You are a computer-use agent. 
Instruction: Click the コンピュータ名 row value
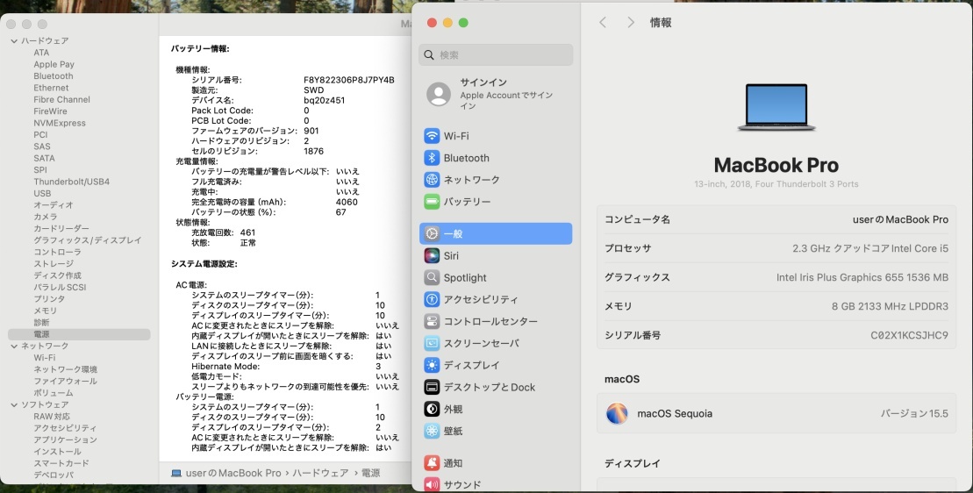click(900, 219)
